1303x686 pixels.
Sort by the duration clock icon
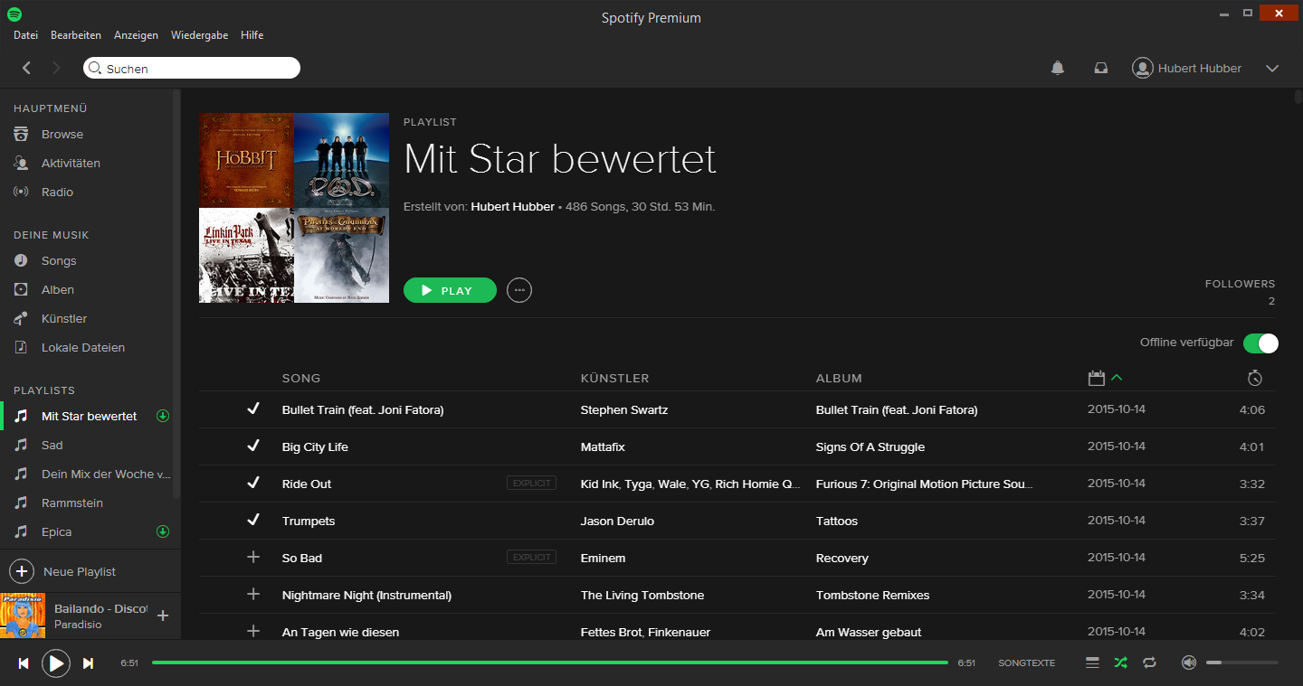pyautogui.click(x=1255, y=378)
